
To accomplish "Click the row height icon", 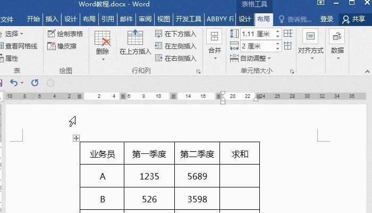I will (234, 34).
